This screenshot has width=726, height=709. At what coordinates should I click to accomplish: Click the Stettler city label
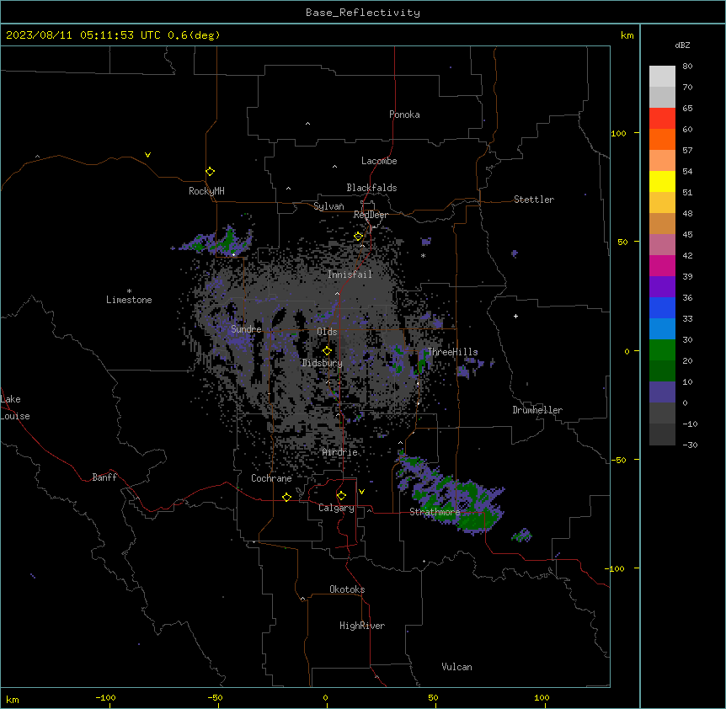click(534, 200)
